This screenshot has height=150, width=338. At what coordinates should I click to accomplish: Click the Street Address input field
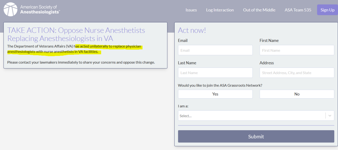click(297, 73)
